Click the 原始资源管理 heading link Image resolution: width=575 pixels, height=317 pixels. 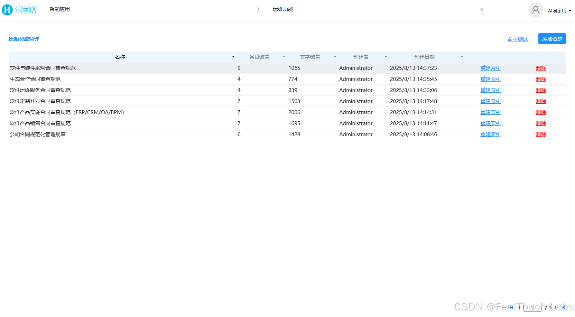tap(24, 39)
